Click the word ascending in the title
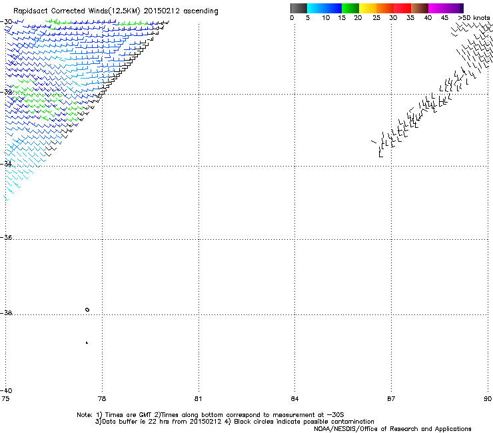 tap(201, 11)
